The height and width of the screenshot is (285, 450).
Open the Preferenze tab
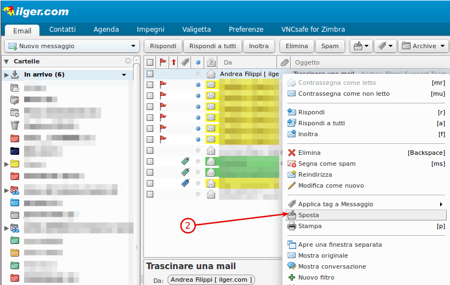[x=246, y=29]
